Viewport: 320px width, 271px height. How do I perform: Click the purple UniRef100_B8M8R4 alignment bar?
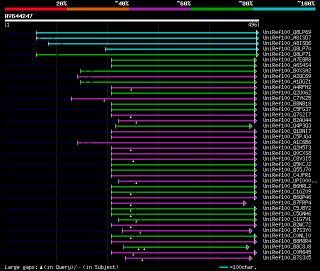(x=183, y=242)
